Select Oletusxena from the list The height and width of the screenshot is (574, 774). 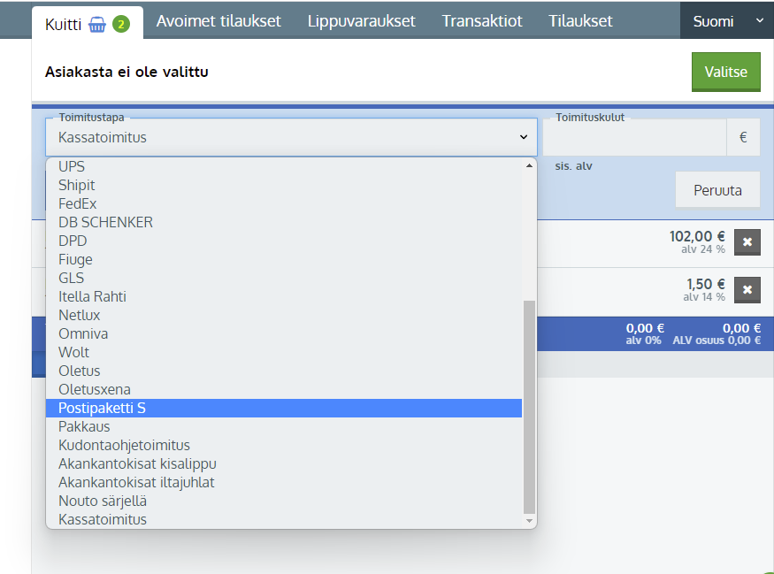pyautogui.click(x=284, y=389)
